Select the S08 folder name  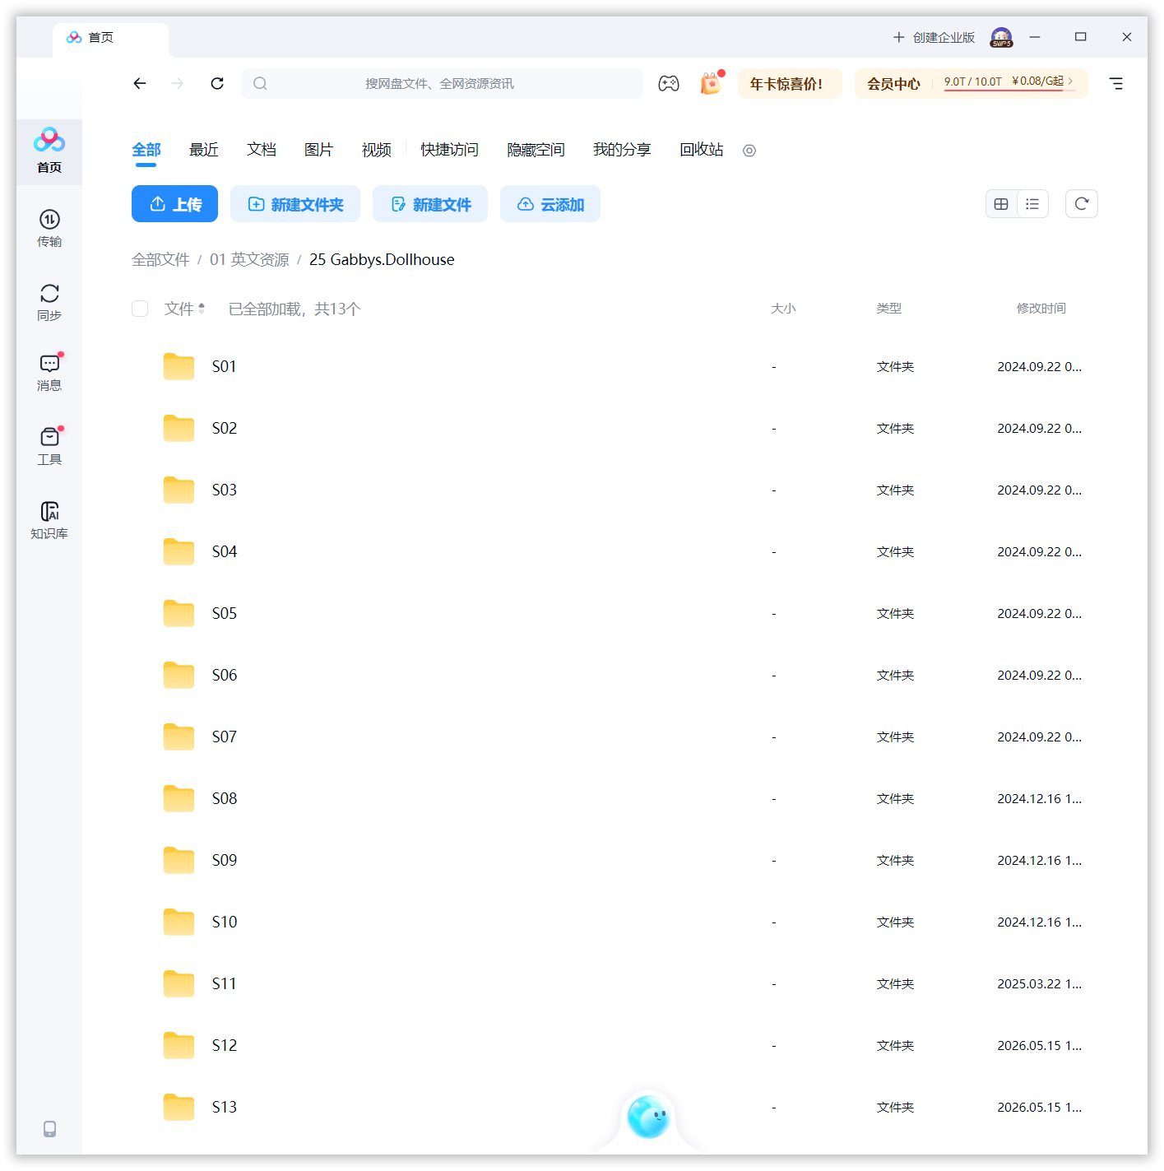[225, 798]
